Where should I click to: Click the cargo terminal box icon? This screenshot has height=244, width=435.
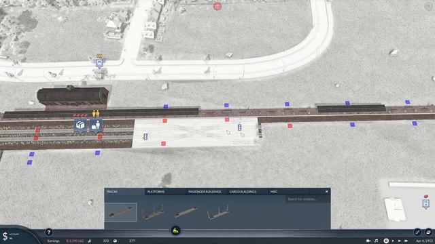pos(80,125)
